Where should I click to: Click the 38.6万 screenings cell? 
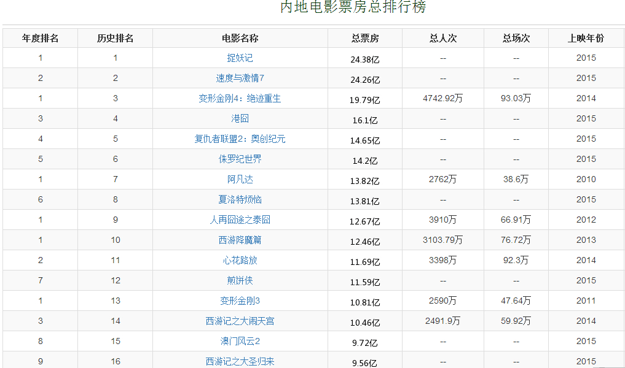[x=516, y=180]
